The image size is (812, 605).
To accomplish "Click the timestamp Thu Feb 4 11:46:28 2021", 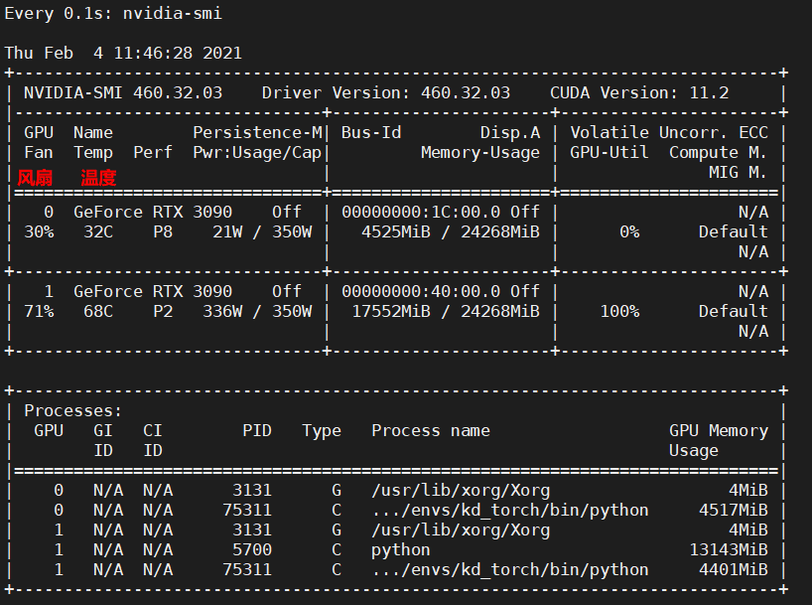I will [x=123, y=53].
